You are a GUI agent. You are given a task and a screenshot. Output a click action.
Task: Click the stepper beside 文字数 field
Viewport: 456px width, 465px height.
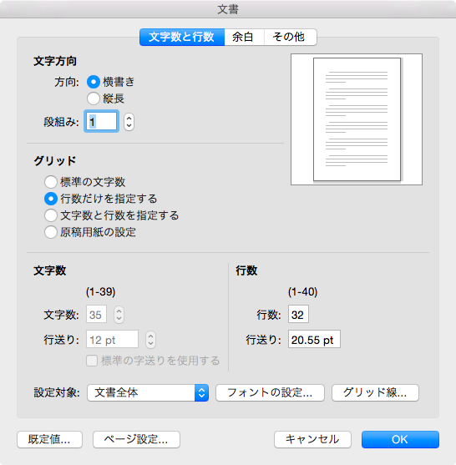119,315
